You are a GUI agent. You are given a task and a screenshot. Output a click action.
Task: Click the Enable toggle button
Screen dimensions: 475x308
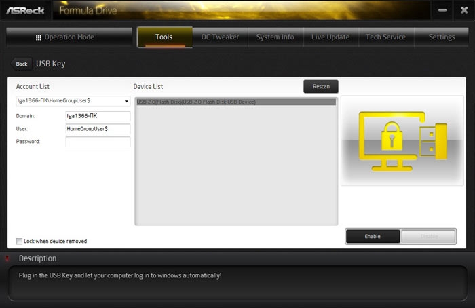click(373, 236)
